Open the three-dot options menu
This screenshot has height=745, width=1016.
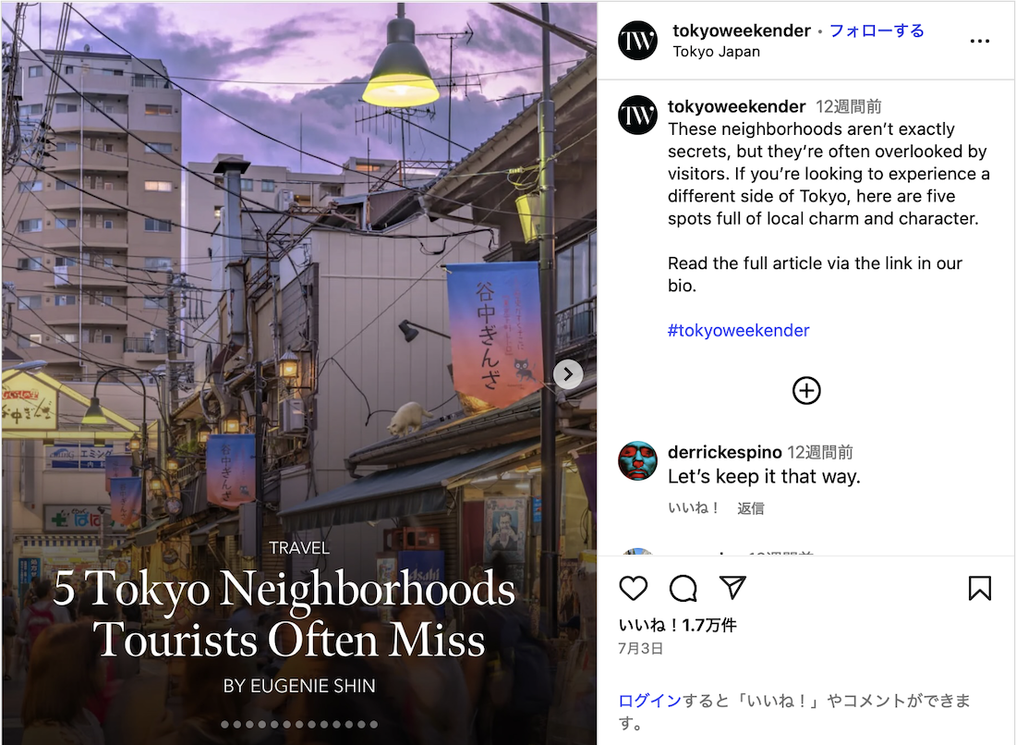pyautogui.click(x=979, y=41)
